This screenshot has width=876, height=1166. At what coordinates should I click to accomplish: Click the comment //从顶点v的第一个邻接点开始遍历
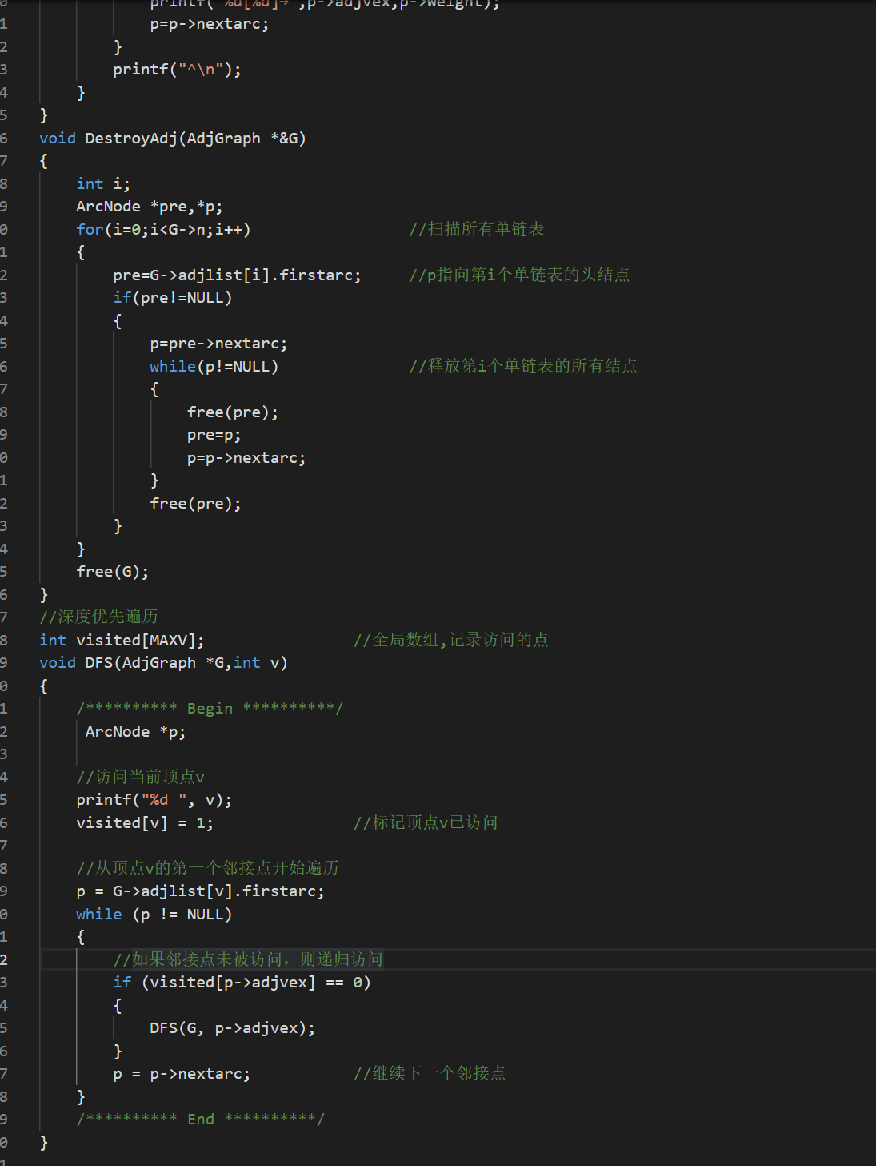pyautogui.click(x=207, y=869)
